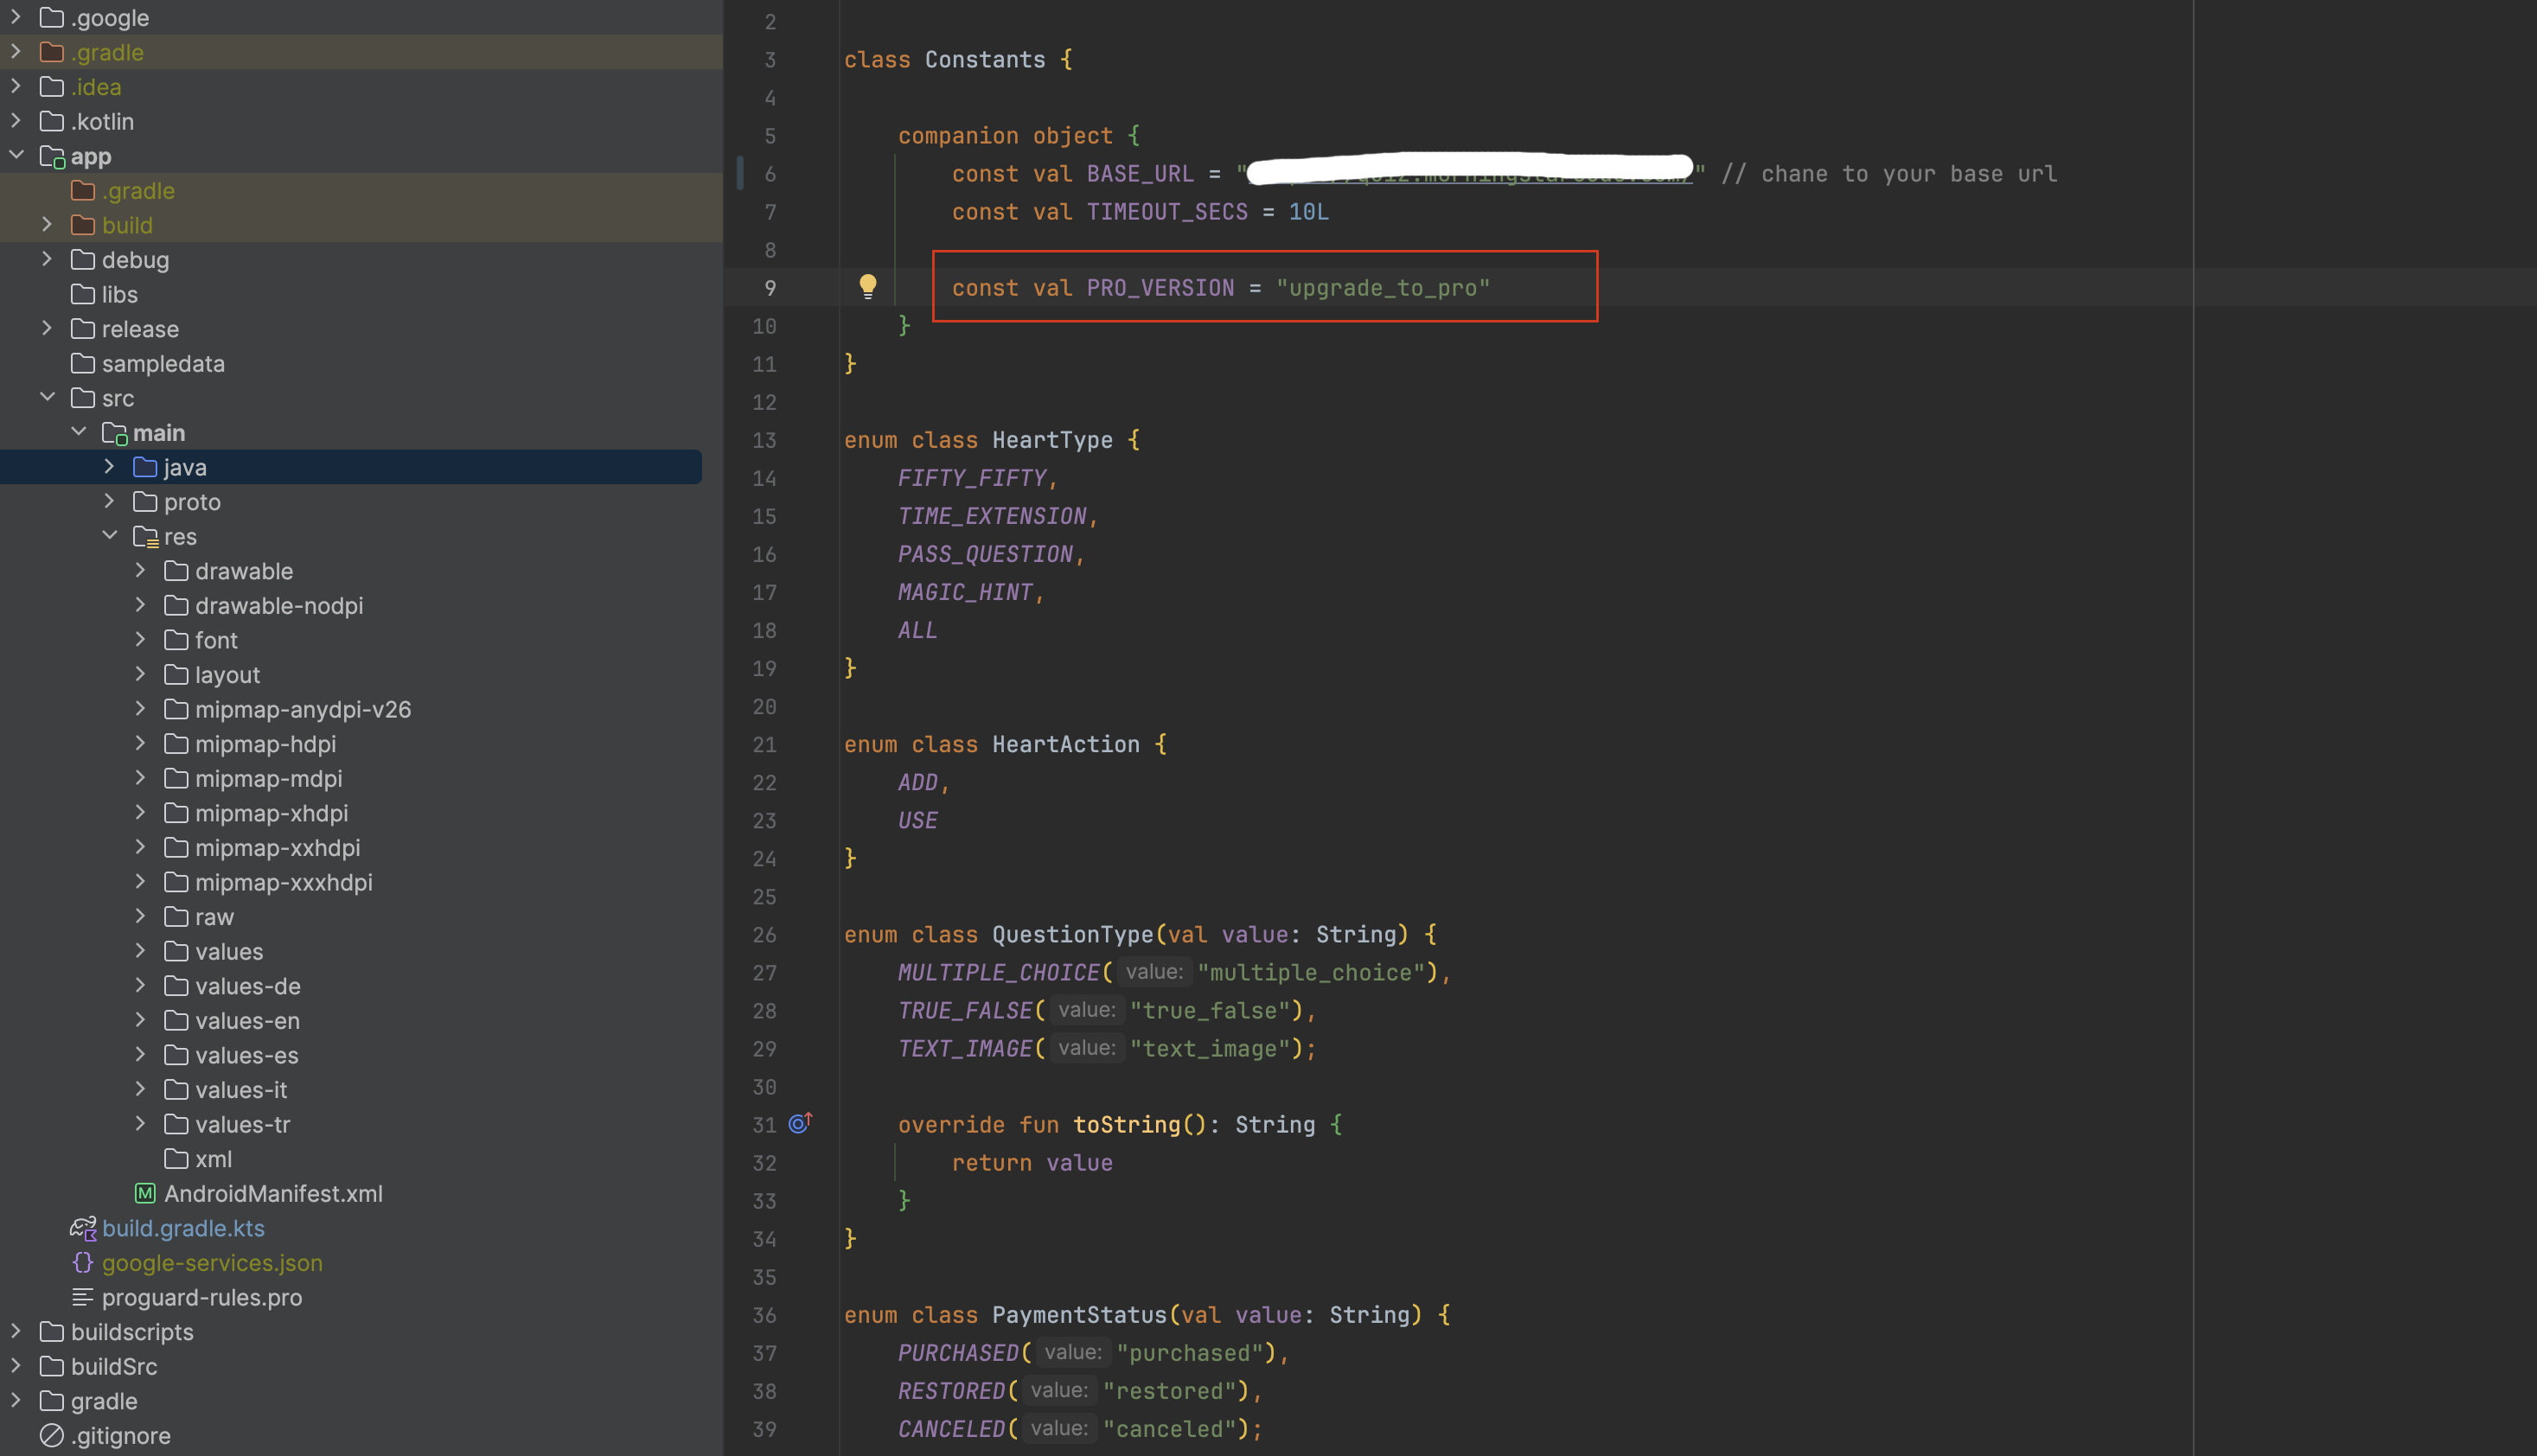This screenshot has width=2537, height=1456.
Task: Expand the release folder
Action: click(x=47, y=328)
